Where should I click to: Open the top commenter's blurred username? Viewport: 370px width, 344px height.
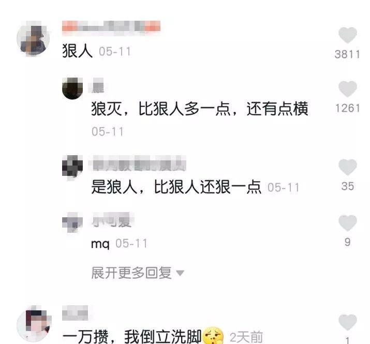point(111,26)
